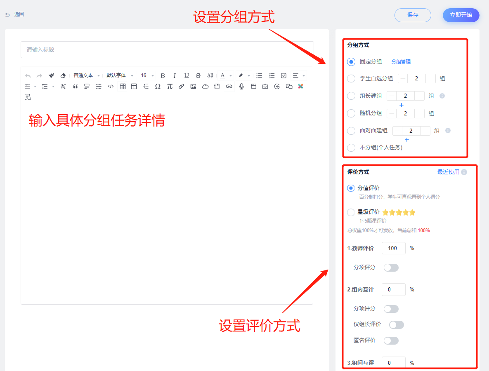489x371 pixels.
Task: Turn on the 仅组长评价 switch
Action: click(x=397, y=324)
